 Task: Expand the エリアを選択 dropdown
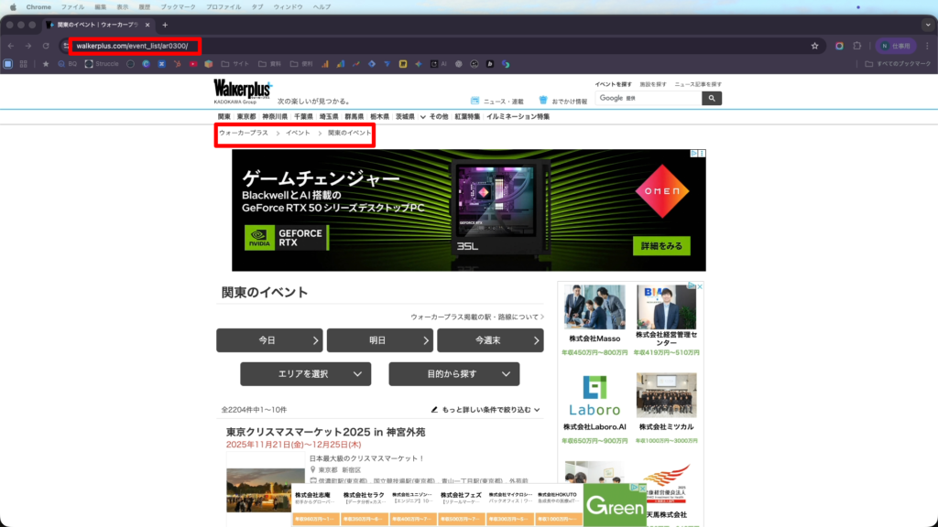(305, 374)
